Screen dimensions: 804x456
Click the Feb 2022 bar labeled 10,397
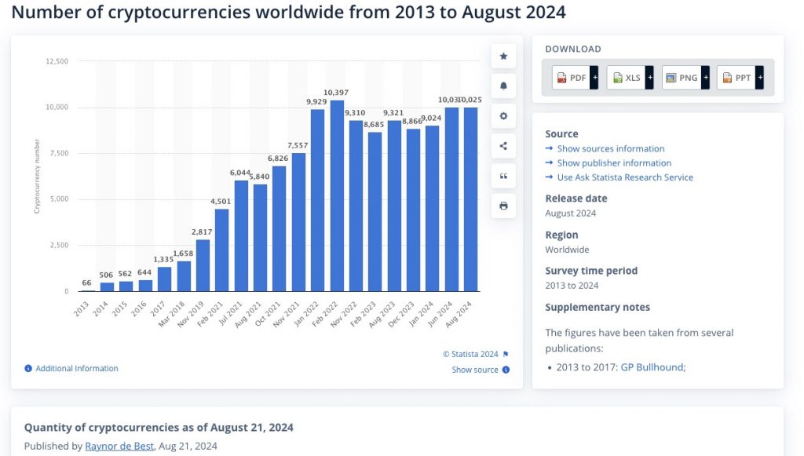337,196
